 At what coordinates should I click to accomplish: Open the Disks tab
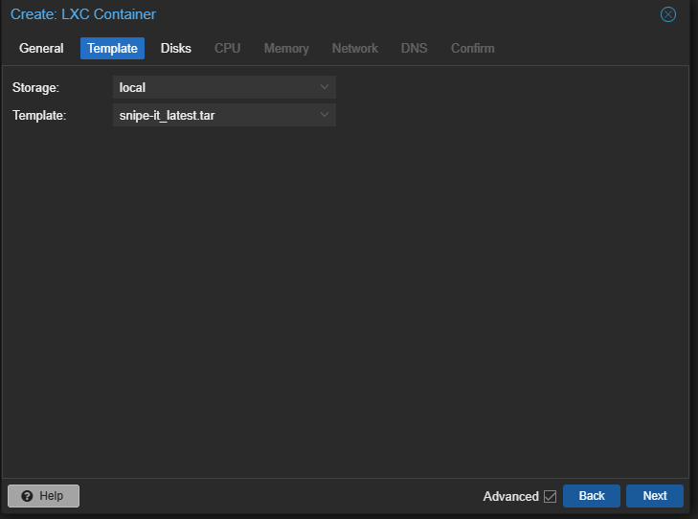pyautogui.click(x=176, y=48)
